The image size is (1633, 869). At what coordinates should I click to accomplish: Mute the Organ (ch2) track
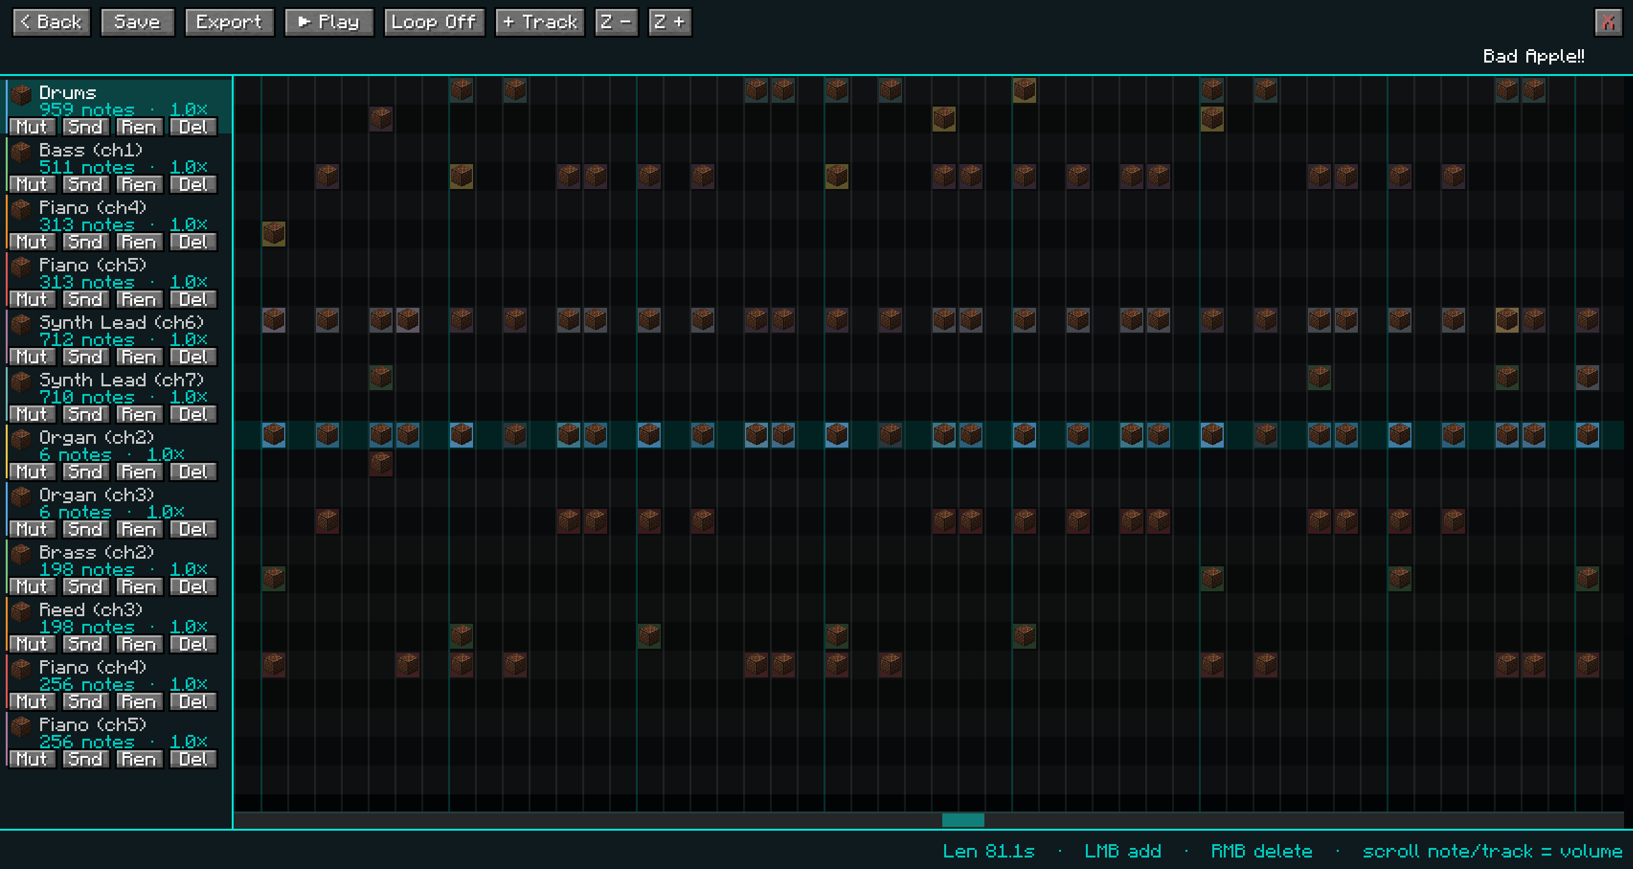(x=32, y=472)
